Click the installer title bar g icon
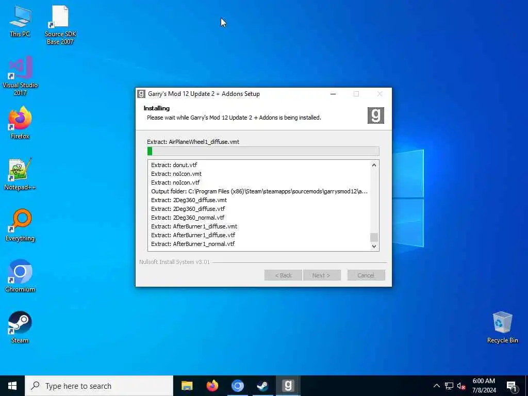 (141, 94)
